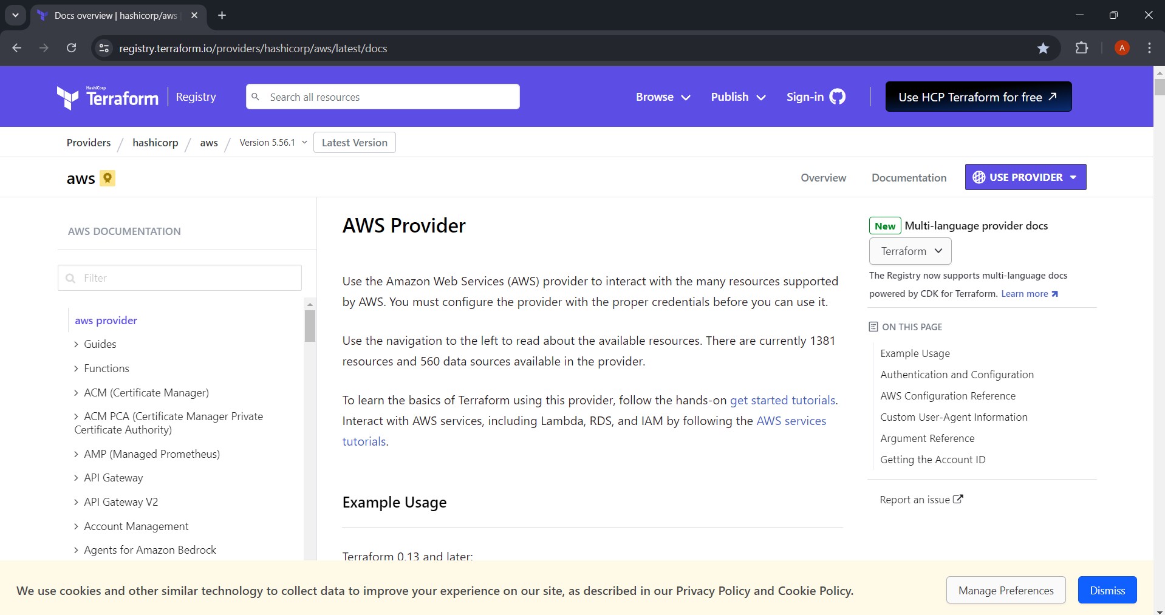1165x615 pixels.
Task: Click the GitHub icon beside Sign-in
Action: click(x=838, y=97)
